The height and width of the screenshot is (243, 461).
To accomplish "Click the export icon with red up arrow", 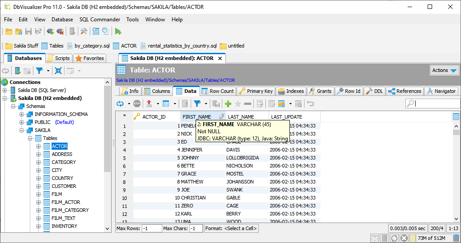I will click(149, 104).
